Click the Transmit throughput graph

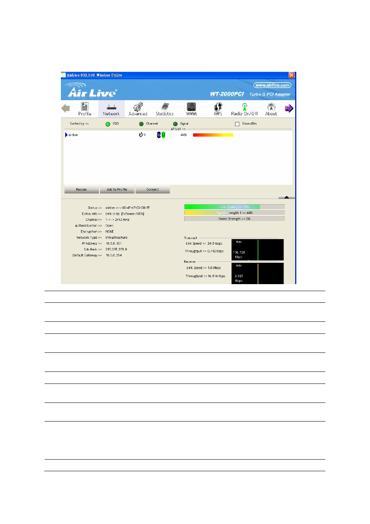pyautogui.click(x=258, y=250)
